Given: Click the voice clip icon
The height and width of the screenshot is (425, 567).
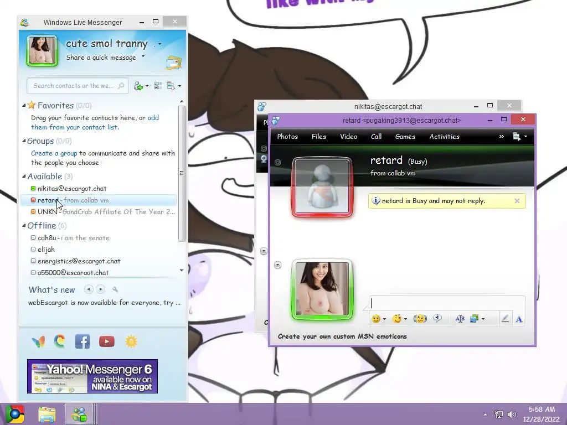Looking at the screenshot, I should [437, 318].
